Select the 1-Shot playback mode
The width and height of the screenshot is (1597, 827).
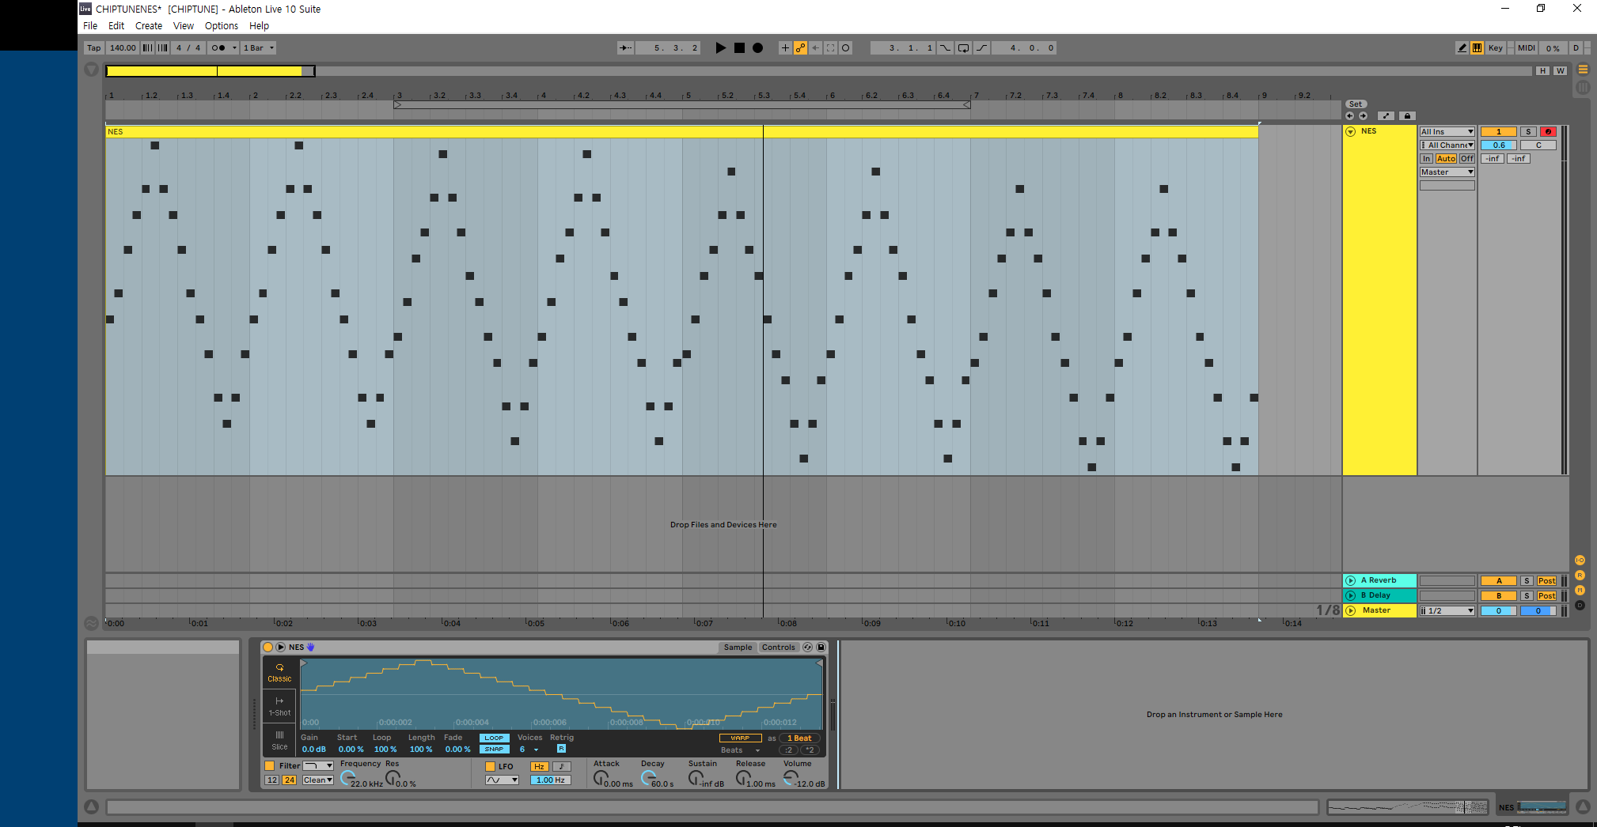279,707
